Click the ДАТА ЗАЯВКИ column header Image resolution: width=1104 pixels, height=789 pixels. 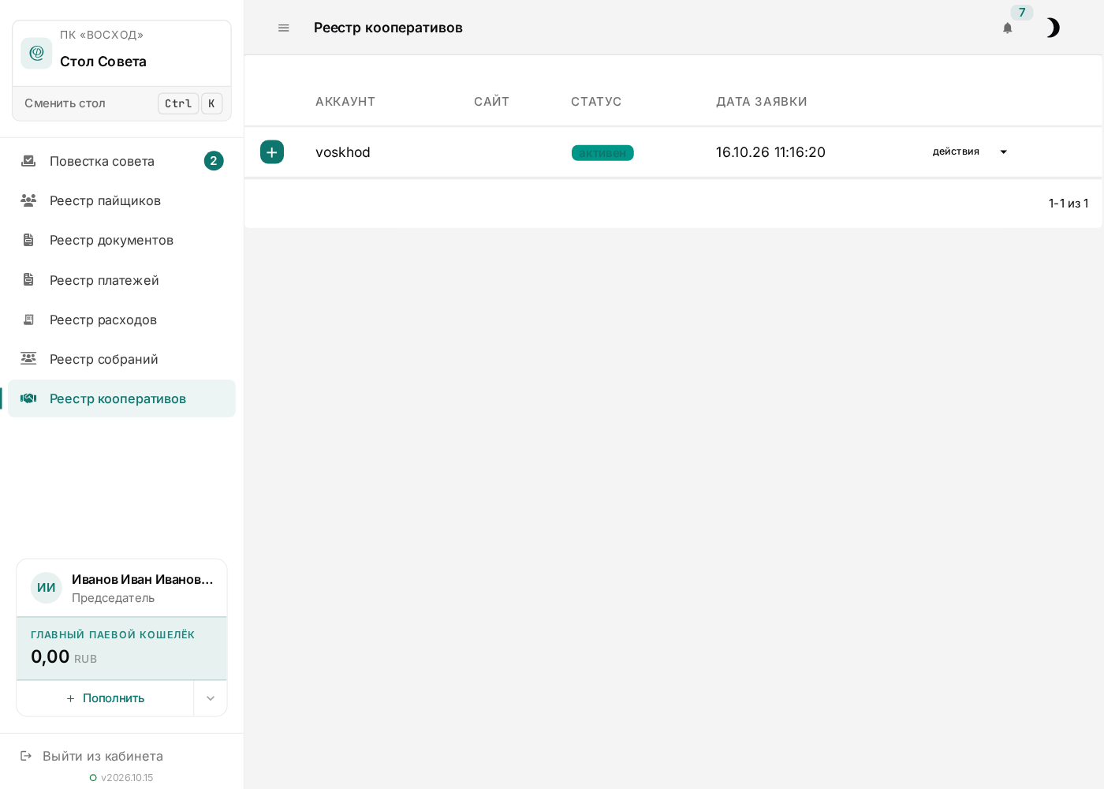pos(762,102)
